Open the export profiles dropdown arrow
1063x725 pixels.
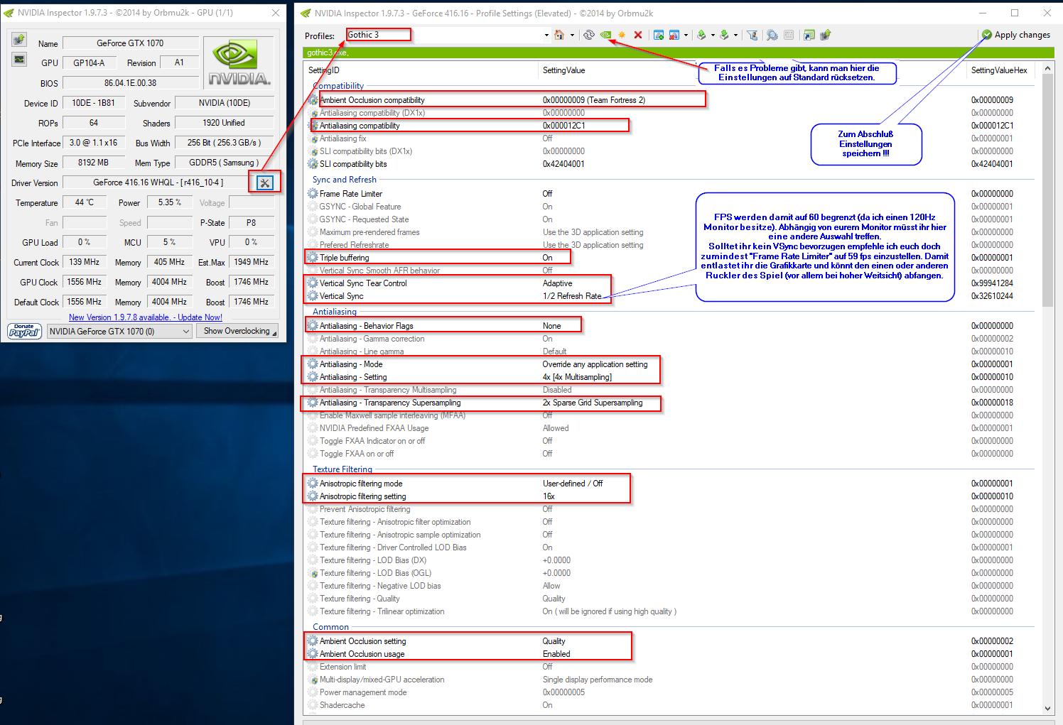(713, 35)
